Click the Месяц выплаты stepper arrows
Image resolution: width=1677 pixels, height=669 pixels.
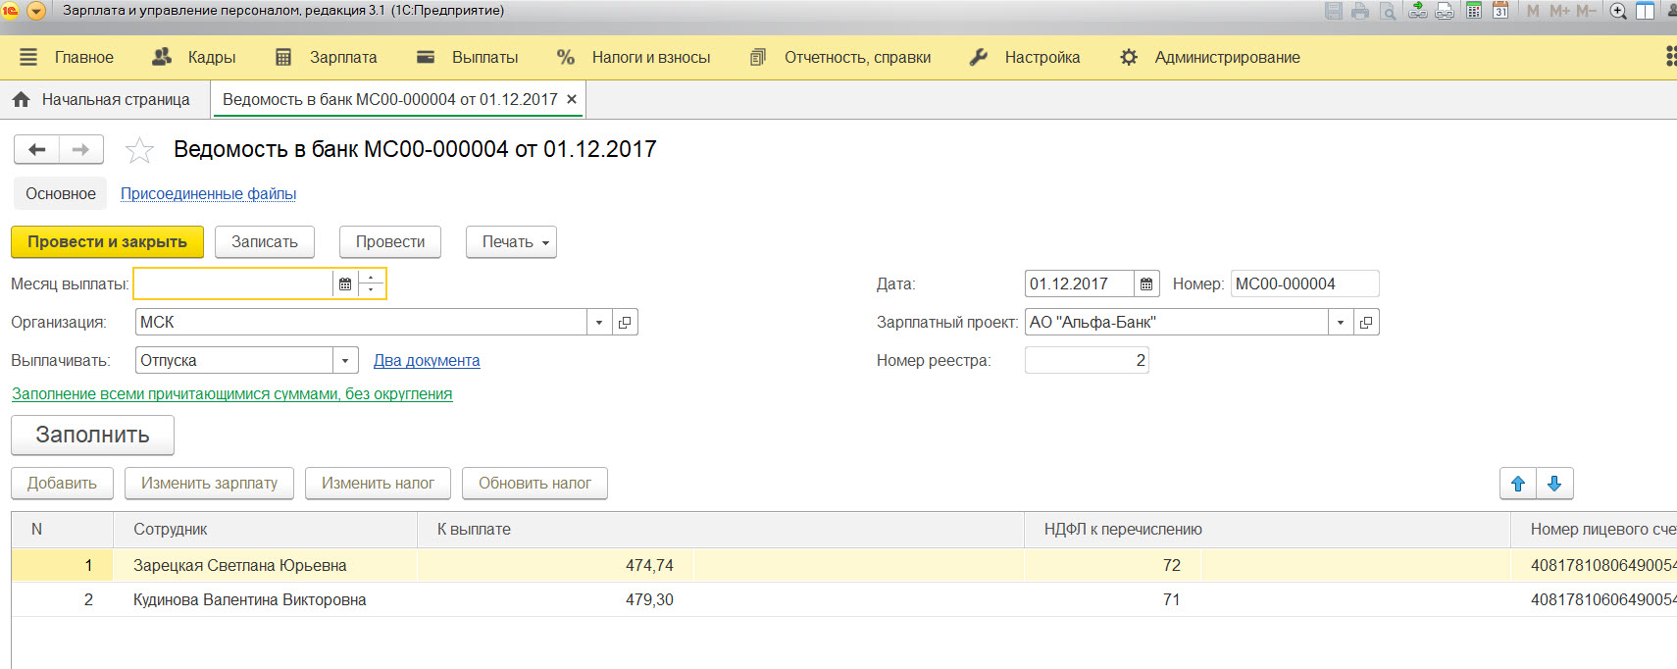(x=372, y=284)
